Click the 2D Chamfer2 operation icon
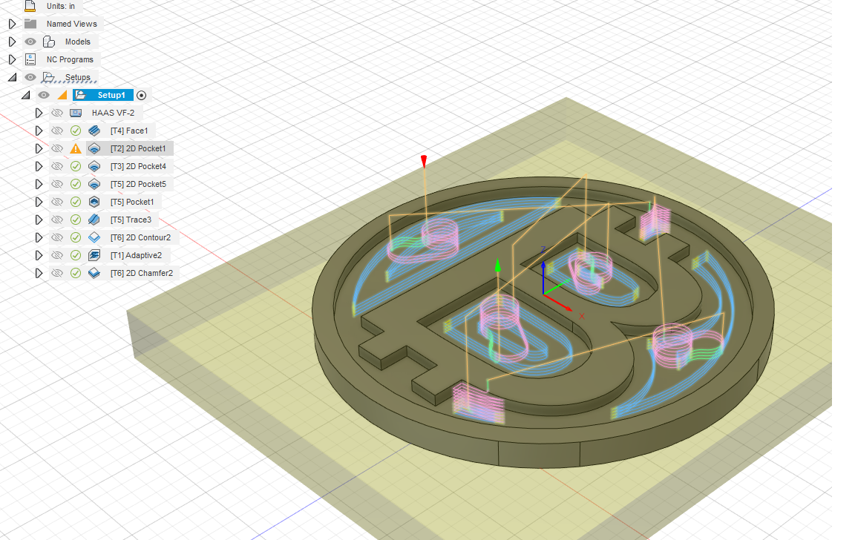This screenshot has height=540, width=855. pos(94,273)
